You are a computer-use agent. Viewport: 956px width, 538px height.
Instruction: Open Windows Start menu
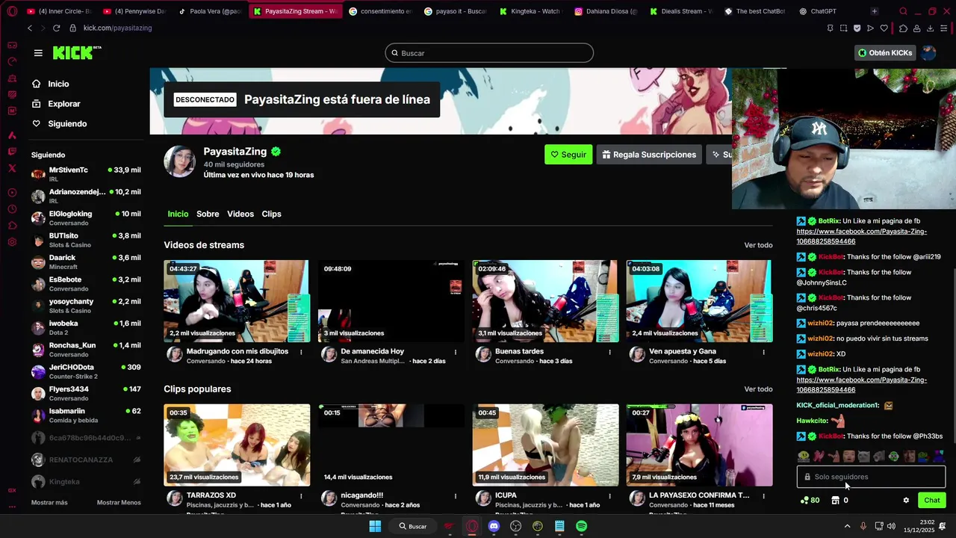(375, 526)
